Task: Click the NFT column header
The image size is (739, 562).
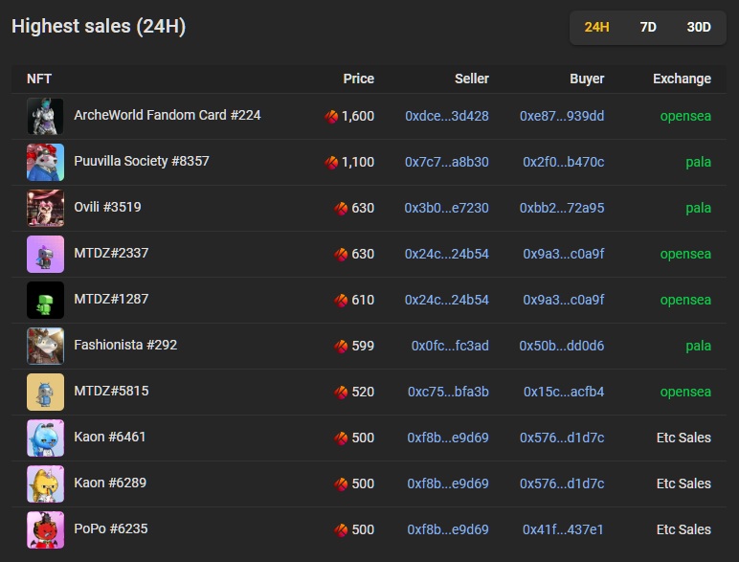Action: click(x=39, y=79)
